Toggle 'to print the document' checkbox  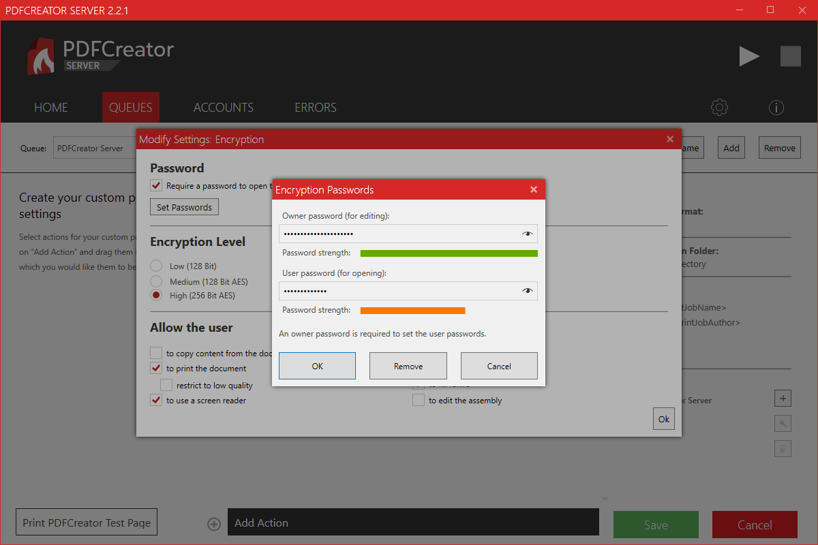point(156,368)
